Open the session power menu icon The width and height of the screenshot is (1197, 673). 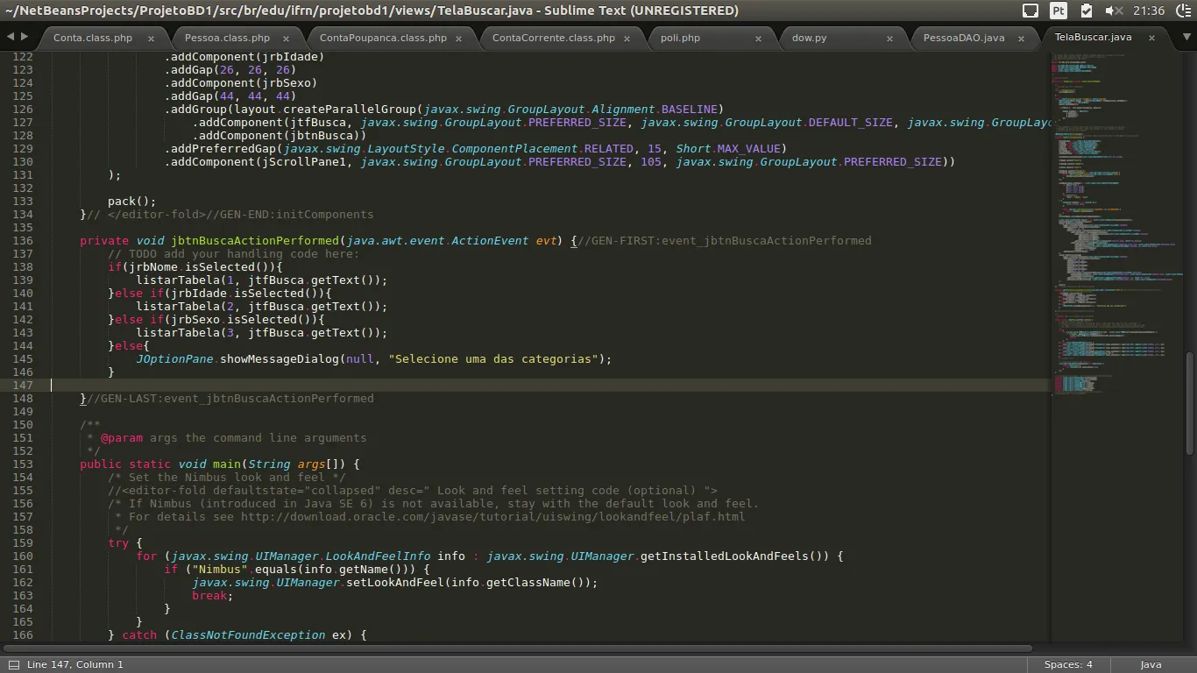pyautogui.click(x=1182, y=11)
